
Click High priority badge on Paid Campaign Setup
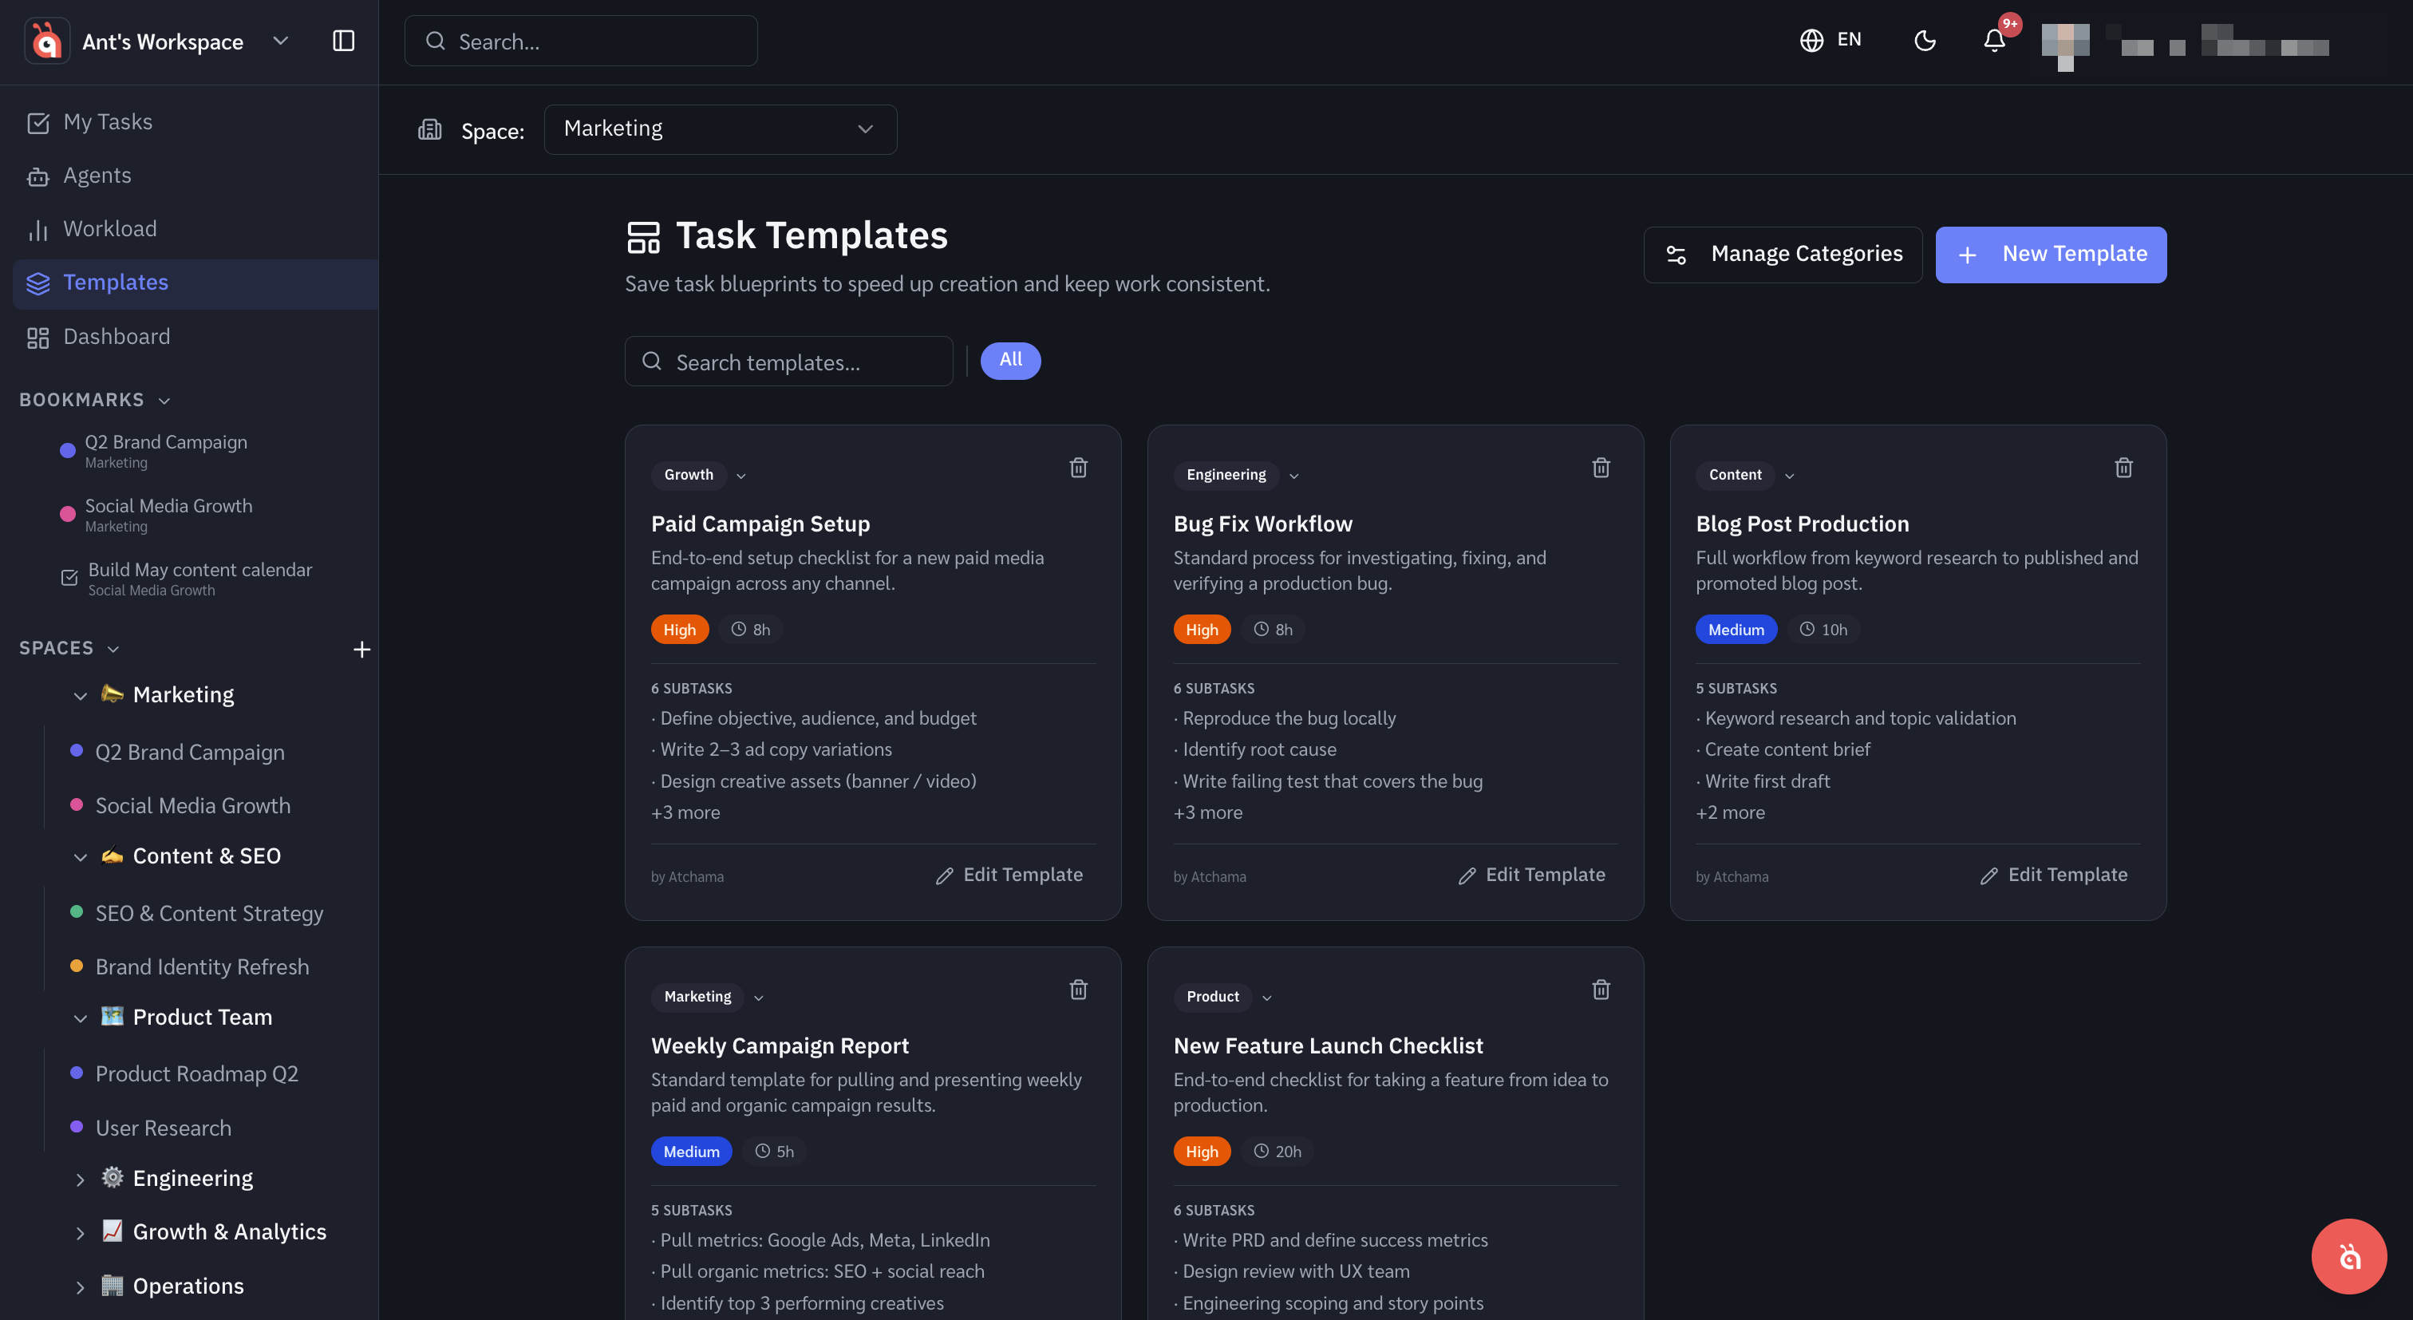tap(679, 630)
